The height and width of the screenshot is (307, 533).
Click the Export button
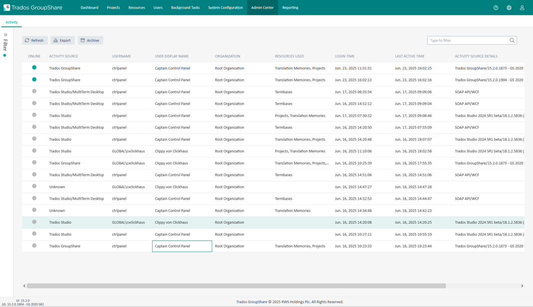point(62,40)
